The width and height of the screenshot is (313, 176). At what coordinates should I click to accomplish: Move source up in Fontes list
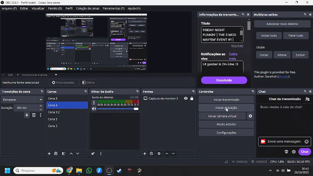pyautogui.click(x=167, y=154)
